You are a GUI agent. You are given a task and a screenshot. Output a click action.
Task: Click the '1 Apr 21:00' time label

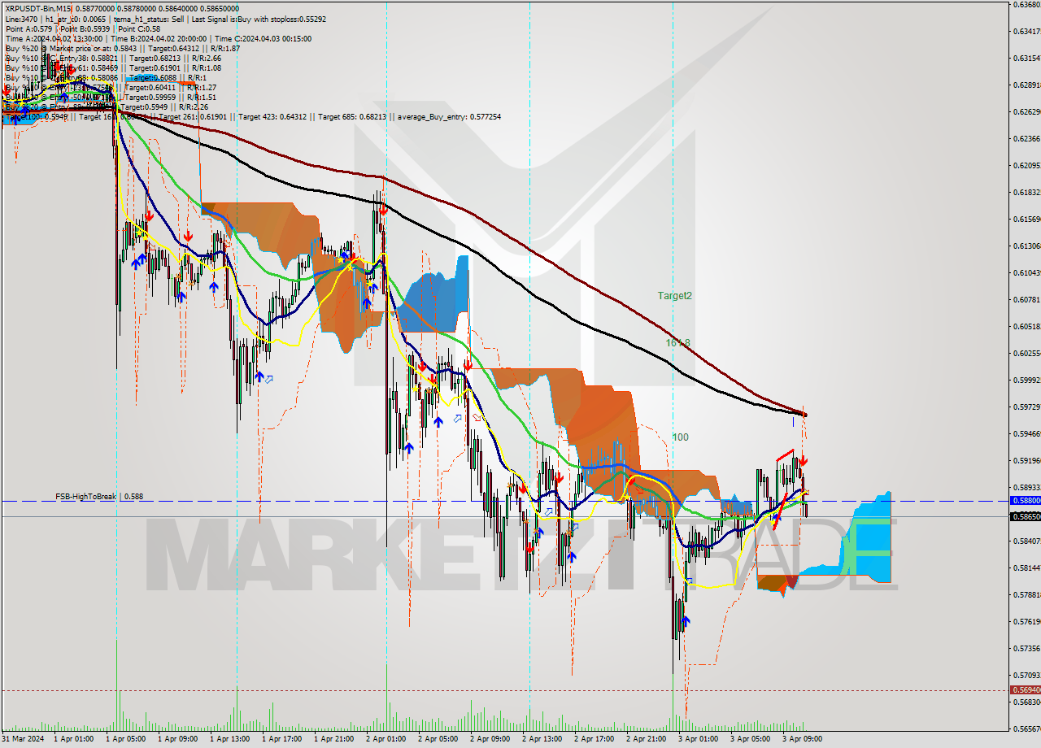[x=333, y=739]
